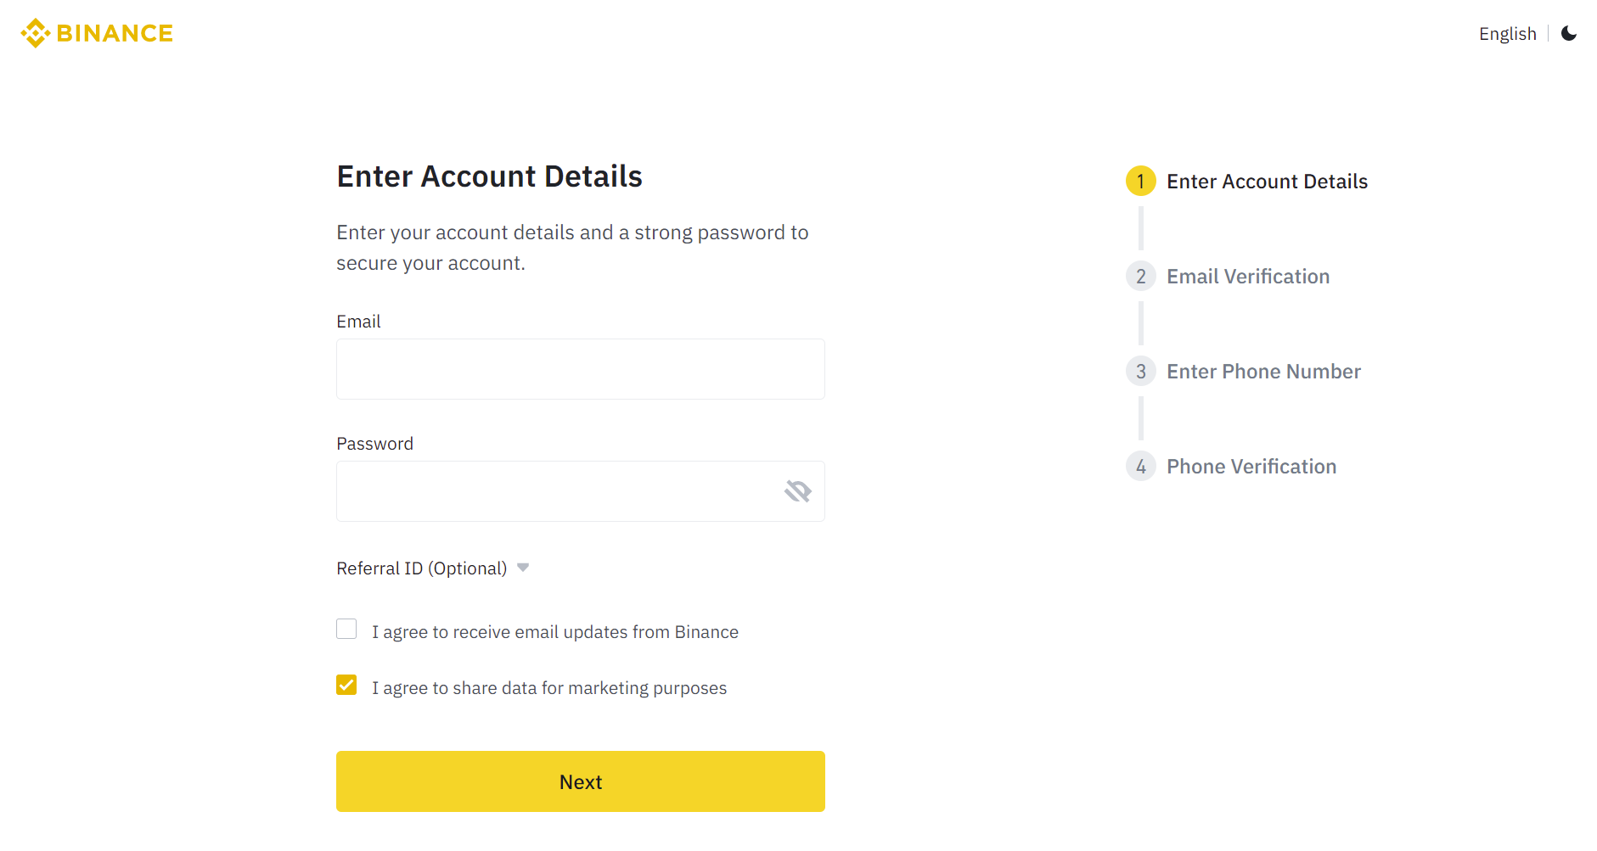Image resolution: width=1597 pixels, height=851 pixels.
Task: Click the step 4 number circle
Action: coord(1140,467)
